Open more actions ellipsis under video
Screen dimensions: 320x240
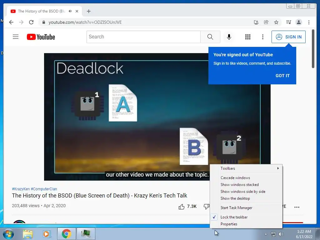coord(297,207)
